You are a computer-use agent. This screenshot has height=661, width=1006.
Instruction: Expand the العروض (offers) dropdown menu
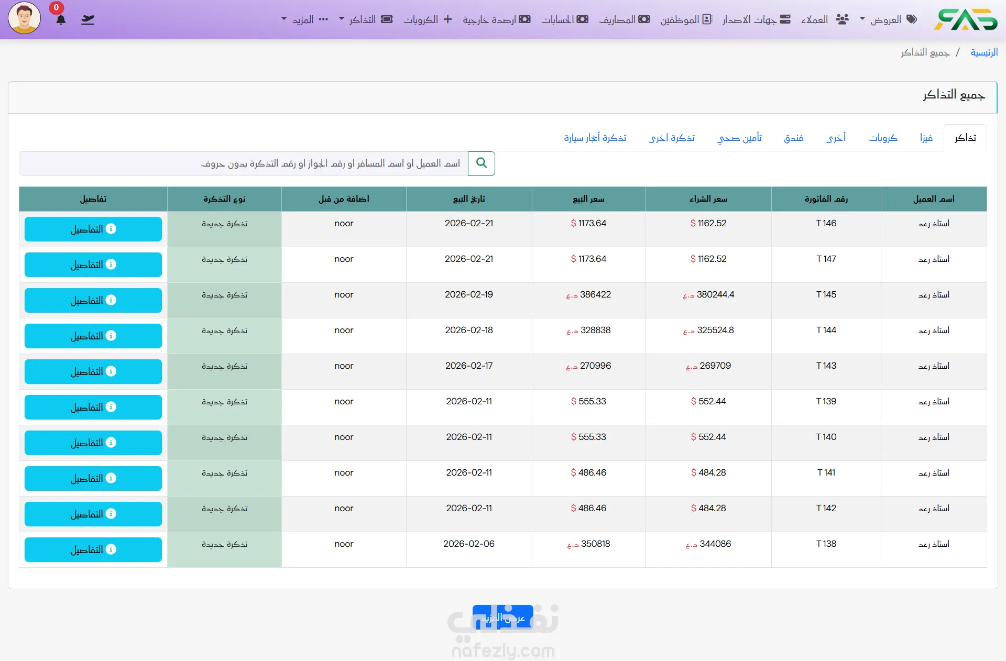[x=888, y=19]
